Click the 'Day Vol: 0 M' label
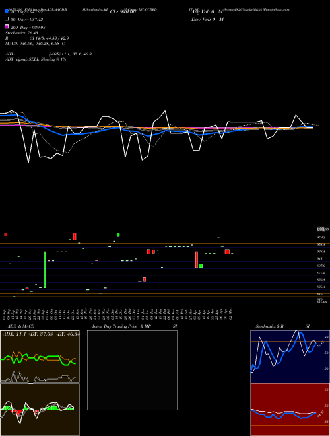This screenshot has height=436, width=330. click(207, 19)
